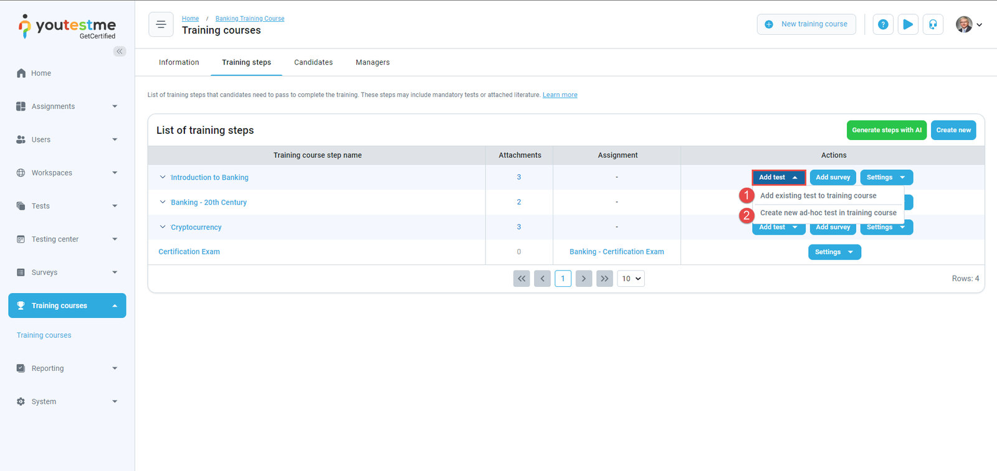Image resolution: width=997 pixels, height=471 pixels.
Task: Open Add test dropdown for Introduction to Banking
Action: (x=778, y=177)
